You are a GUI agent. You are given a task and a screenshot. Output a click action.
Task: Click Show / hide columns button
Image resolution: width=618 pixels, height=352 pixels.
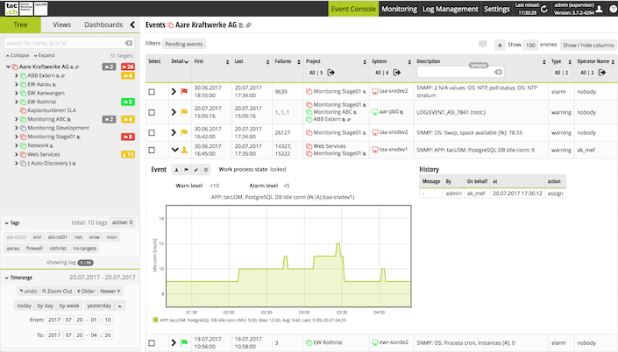(x=588, y=45)
